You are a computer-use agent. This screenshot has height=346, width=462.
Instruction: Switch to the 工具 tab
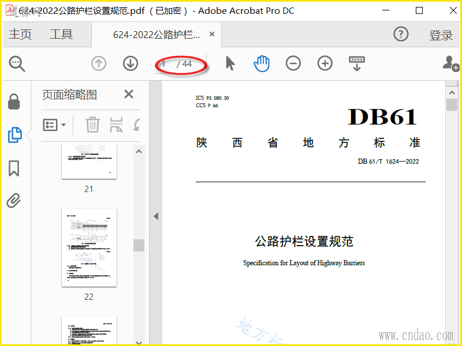[61, 34]
